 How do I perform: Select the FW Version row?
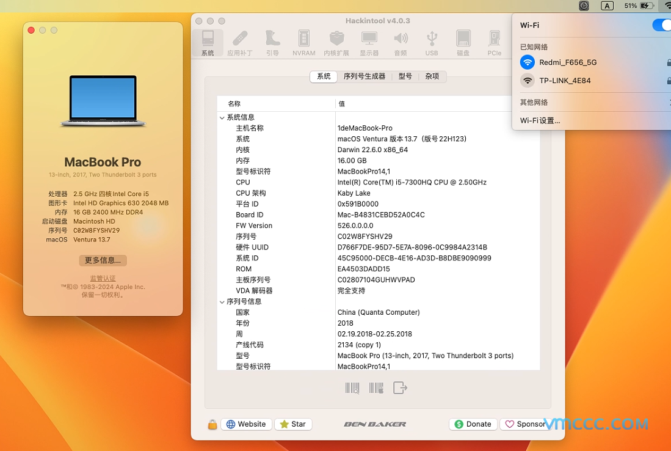[x=379, y=226]
